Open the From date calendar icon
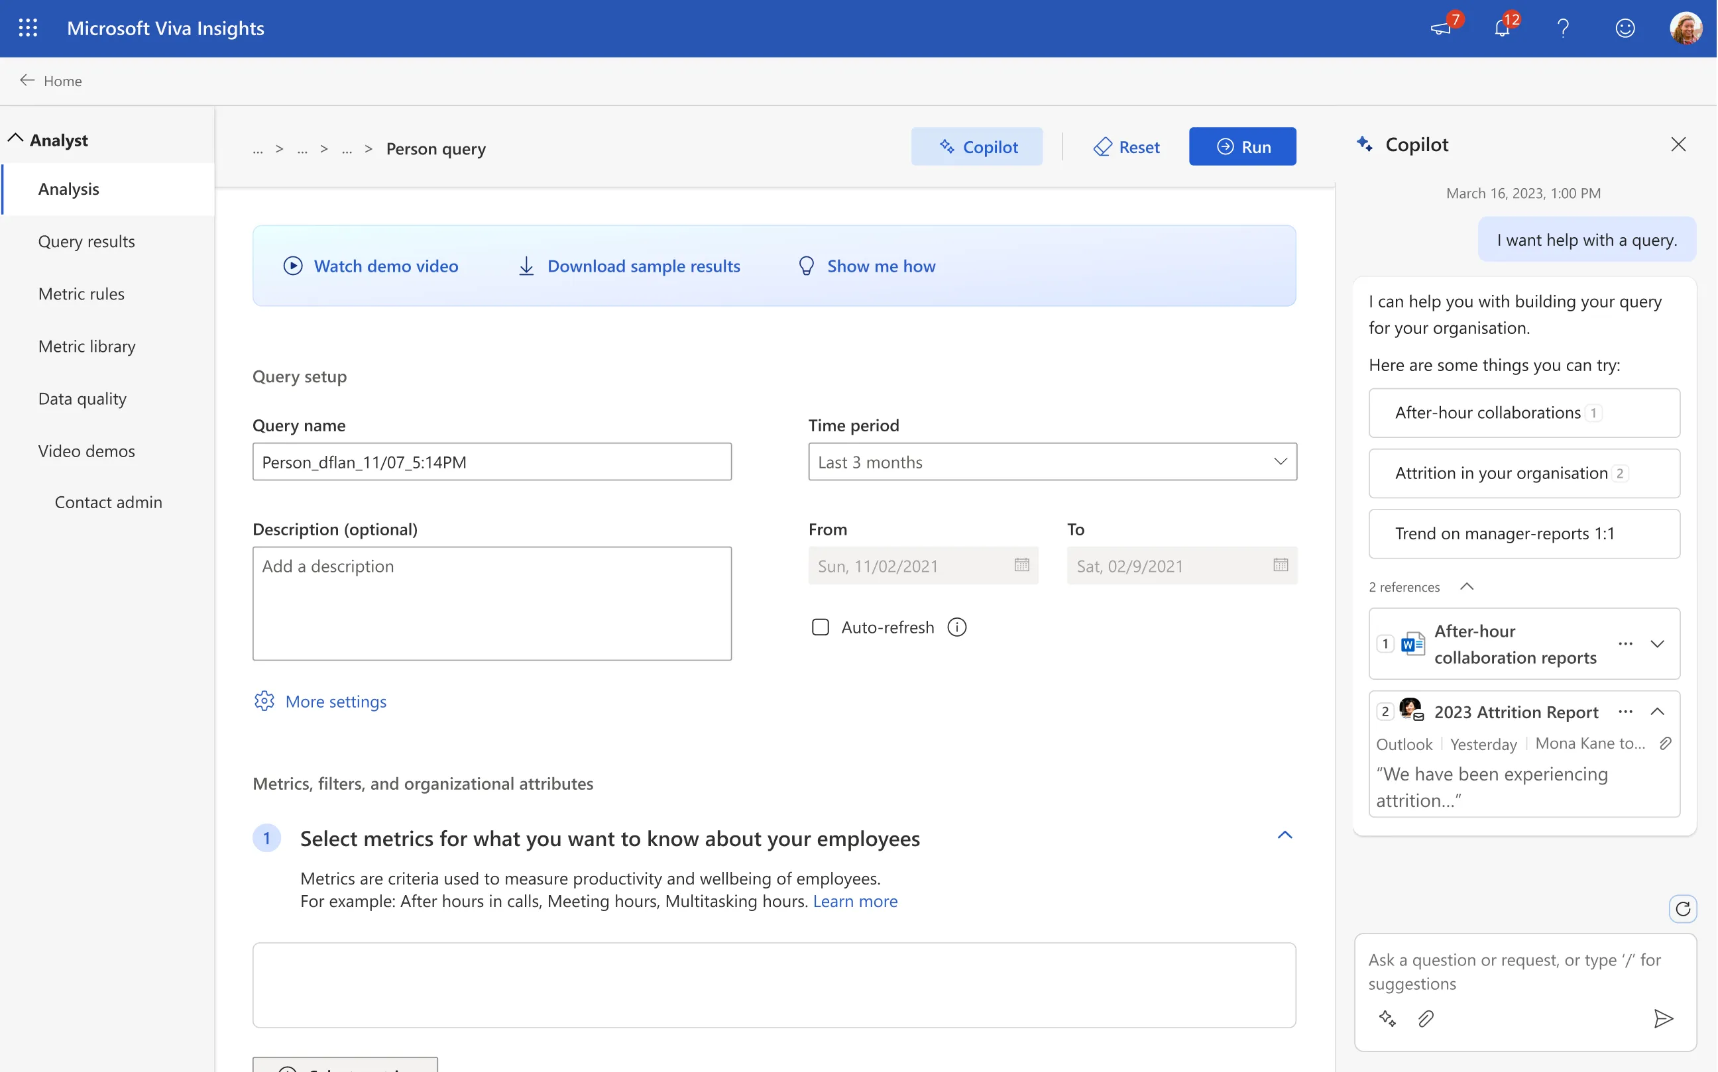 click(1021, 565)
